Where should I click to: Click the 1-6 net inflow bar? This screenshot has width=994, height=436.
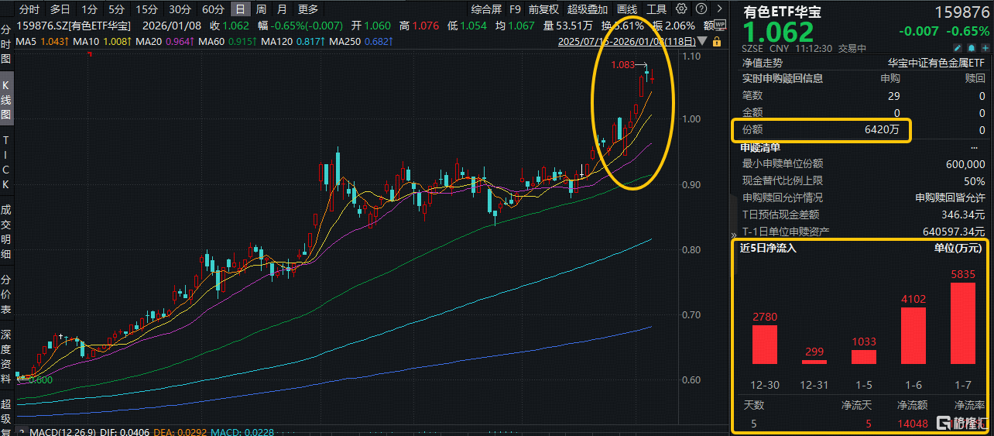pyautogui.click(x=913, y=336)
